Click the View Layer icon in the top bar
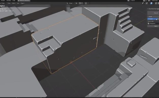The width and height of the screenshot is (159, 98). (149, 1)
